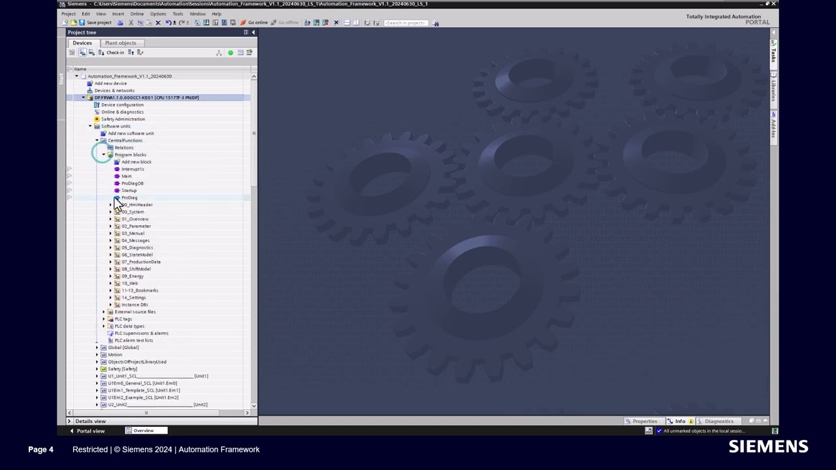Expand the 01_Overview folder

(110, 219)
